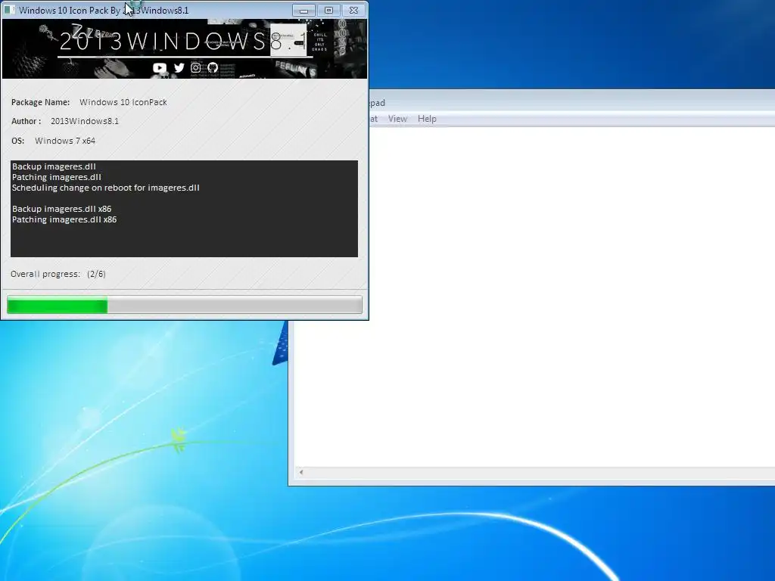The image size is (775, 581).
Task: Select the 'Backup imageres.dll' log line
Action: tap(54, 166)
